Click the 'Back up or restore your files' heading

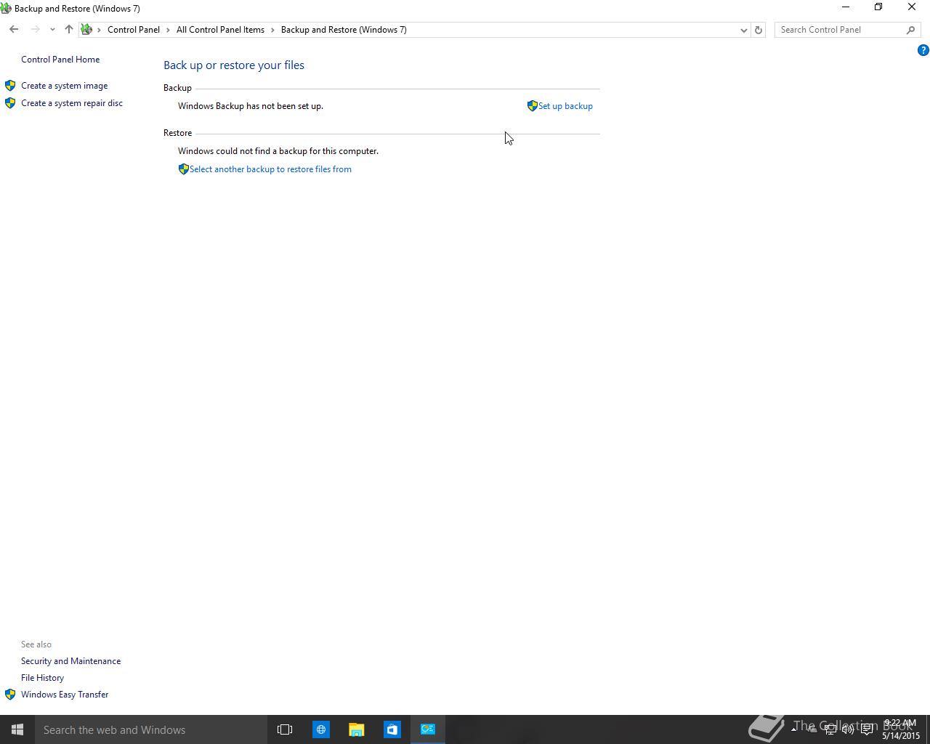coord(234,65)
